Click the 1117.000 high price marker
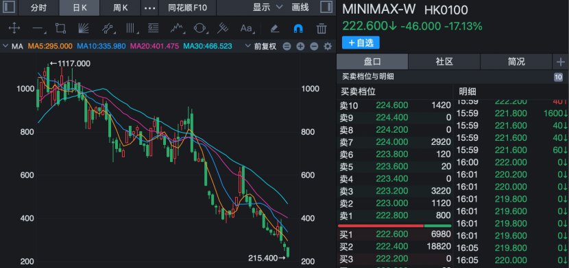The width and height of the screenshot is (569, 268). click(x=70, y=64)
